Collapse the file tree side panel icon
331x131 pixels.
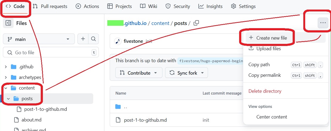point(8,23)
